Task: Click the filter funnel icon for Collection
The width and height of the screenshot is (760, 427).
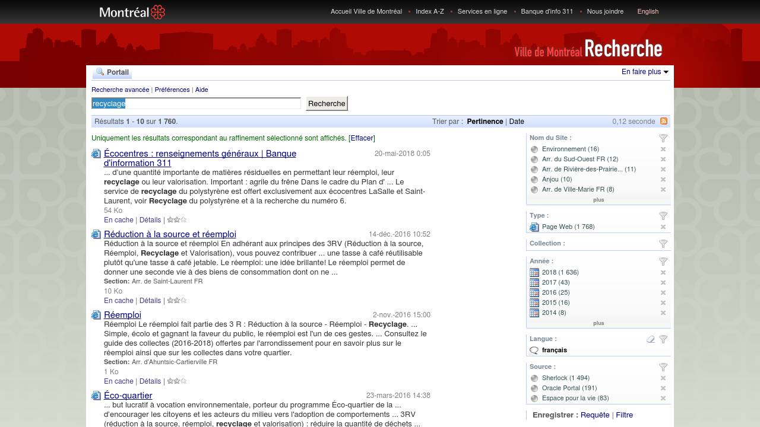Action: (x=663, y=244)
